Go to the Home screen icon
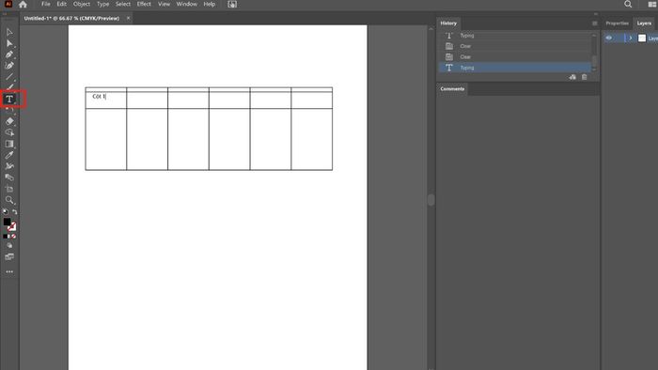This screenshot has height=370, width=658. point(23,4)
